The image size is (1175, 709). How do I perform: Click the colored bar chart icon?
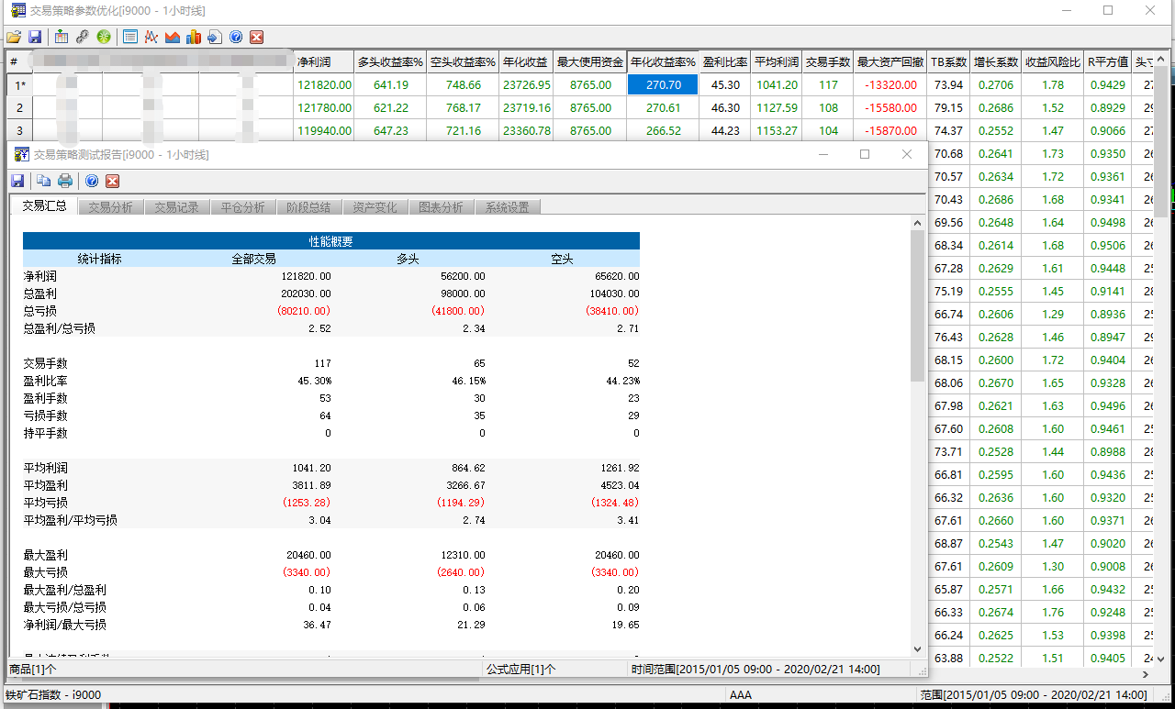(193, 38)
